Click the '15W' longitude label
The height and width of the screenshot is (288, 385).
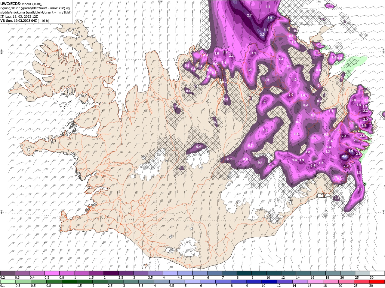point(319,1)
